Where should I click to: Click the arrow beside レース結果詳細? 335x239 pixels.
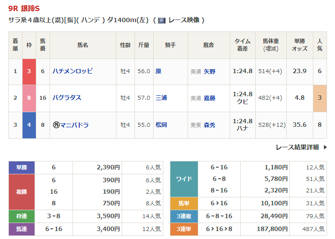pyautogui.click(x=325, y=147)
